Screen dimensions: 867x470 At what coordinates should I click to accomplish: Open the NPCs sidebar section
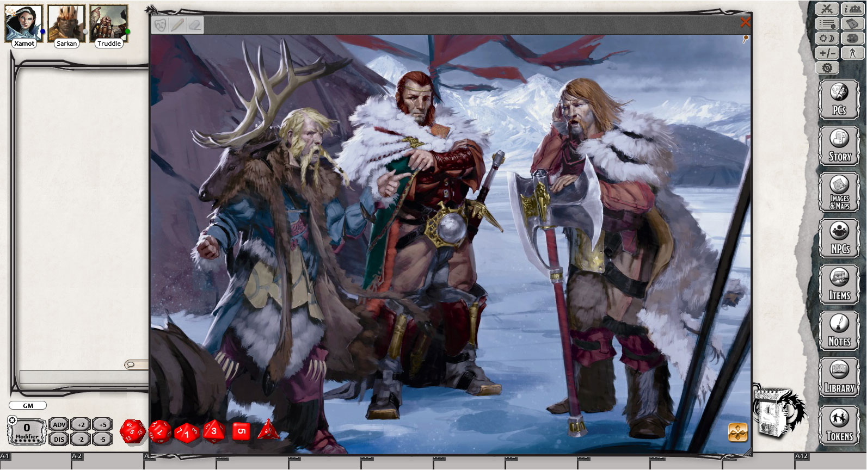tap(839, 238)
